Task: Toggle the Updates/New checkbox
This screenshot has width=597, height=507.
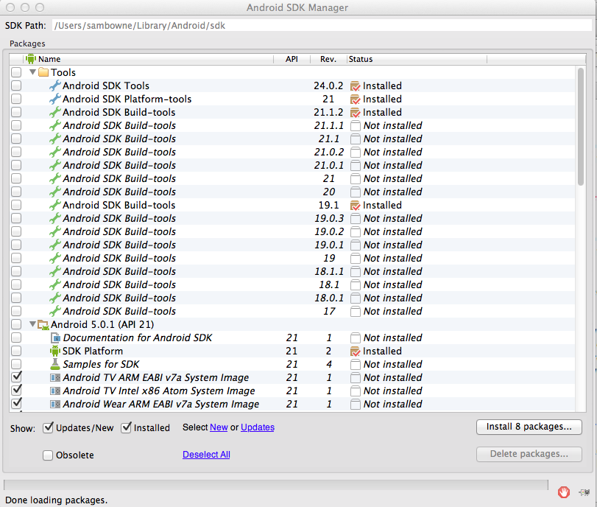Action: tap(49, 427)
